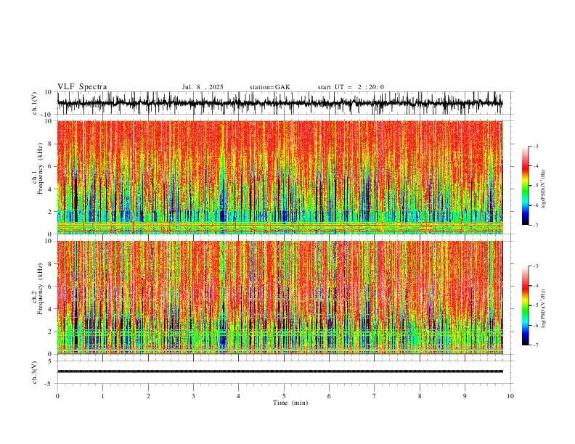
Task: Click the ch.1 spectrogram color scale bar
Action: [x=525, y=186]
